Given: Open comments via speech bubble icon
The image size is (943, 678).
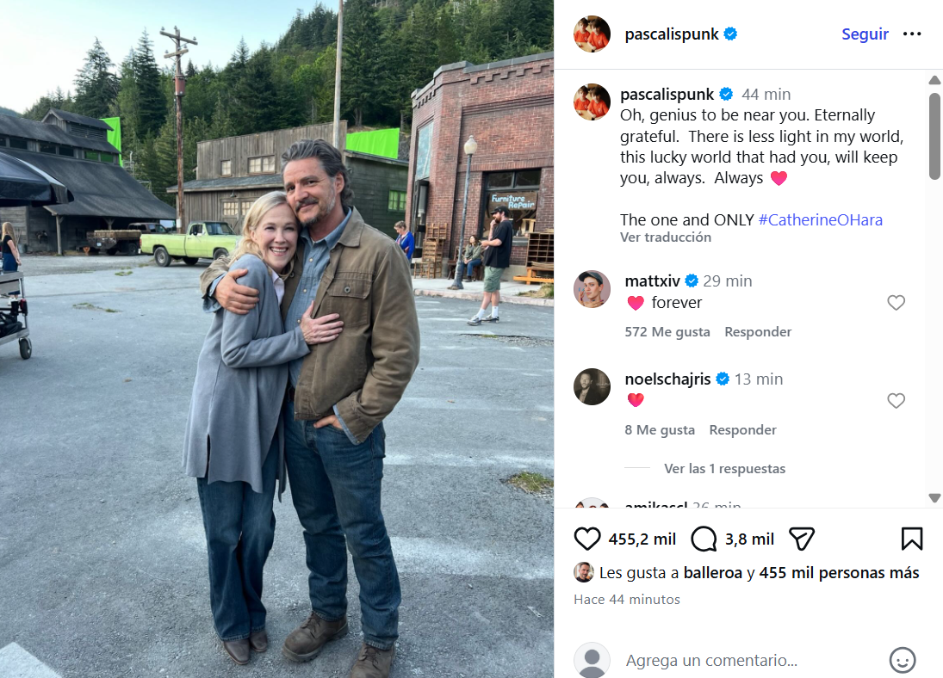Looking at the screenshot, I should [x=704, y=539].
